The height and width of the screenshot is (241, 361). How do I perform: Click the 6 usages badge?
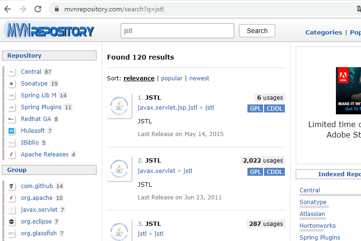point(270,98)
